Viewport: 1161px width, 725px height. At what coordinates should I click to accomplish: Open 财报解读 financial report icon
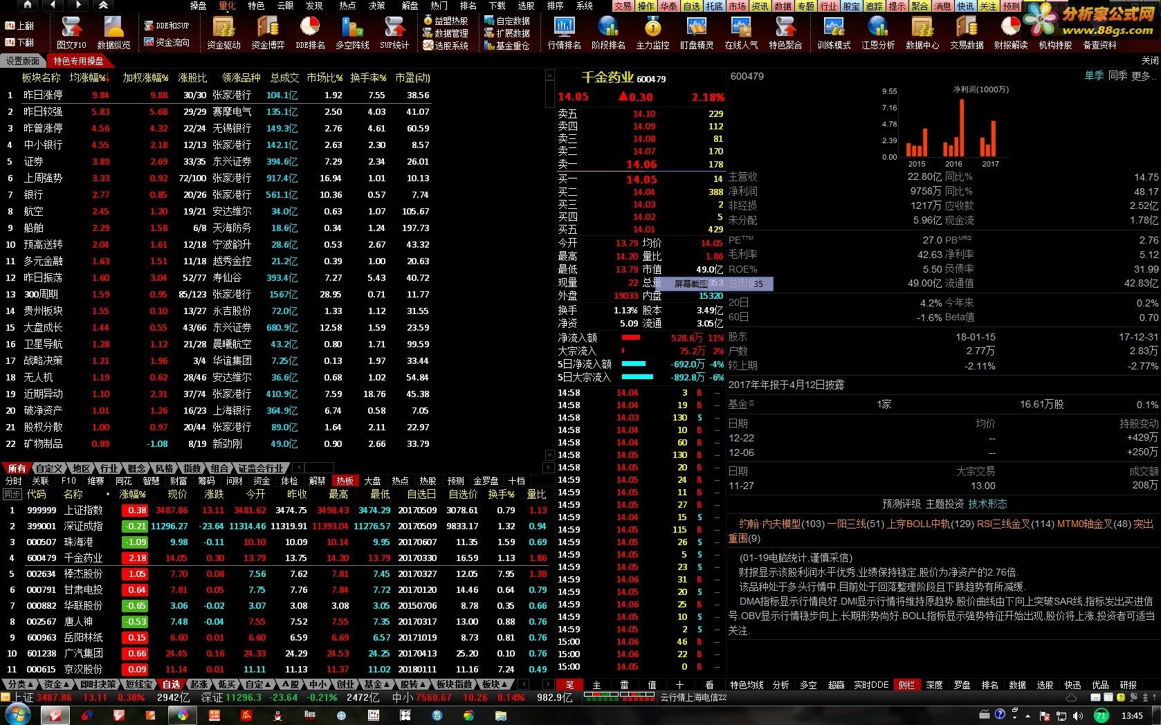(1011, 33)
